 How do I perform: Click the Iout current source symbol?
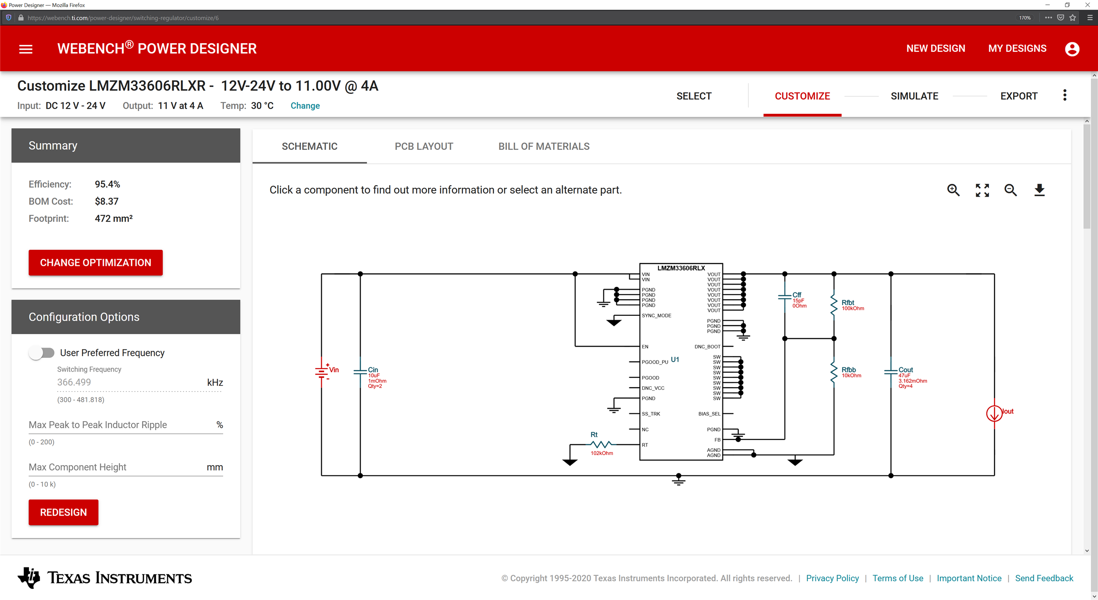[994, 414]
